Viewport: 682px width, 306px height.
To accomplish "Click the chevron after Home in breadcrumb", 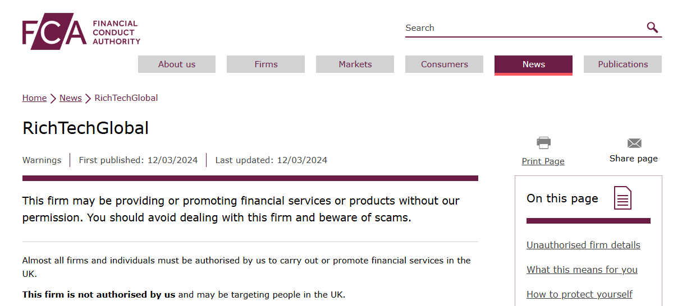I will click(53, 99).
